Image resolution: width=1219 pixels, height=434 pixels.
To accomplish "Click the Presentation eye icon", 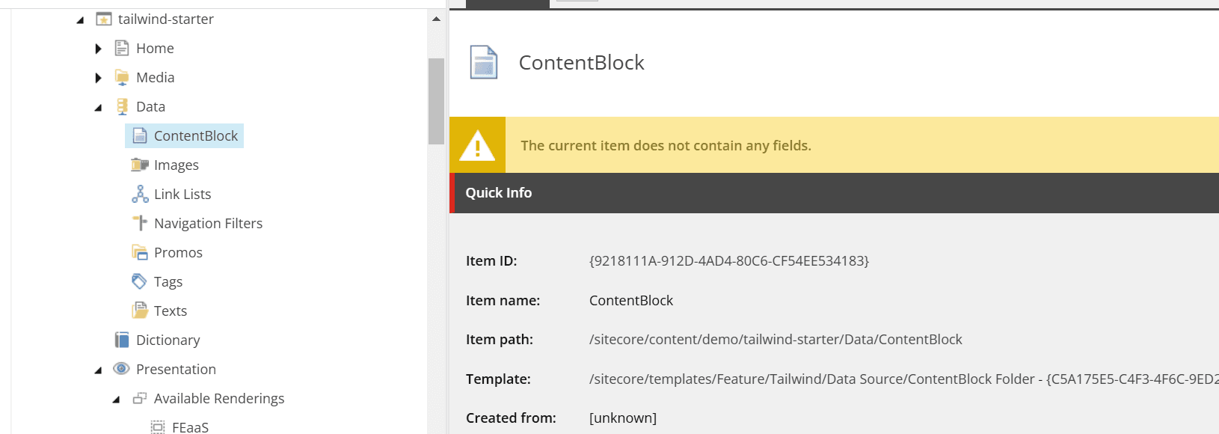I will coord(122,369).
